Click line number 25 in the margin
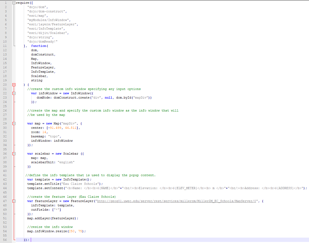 coord(5,106)
